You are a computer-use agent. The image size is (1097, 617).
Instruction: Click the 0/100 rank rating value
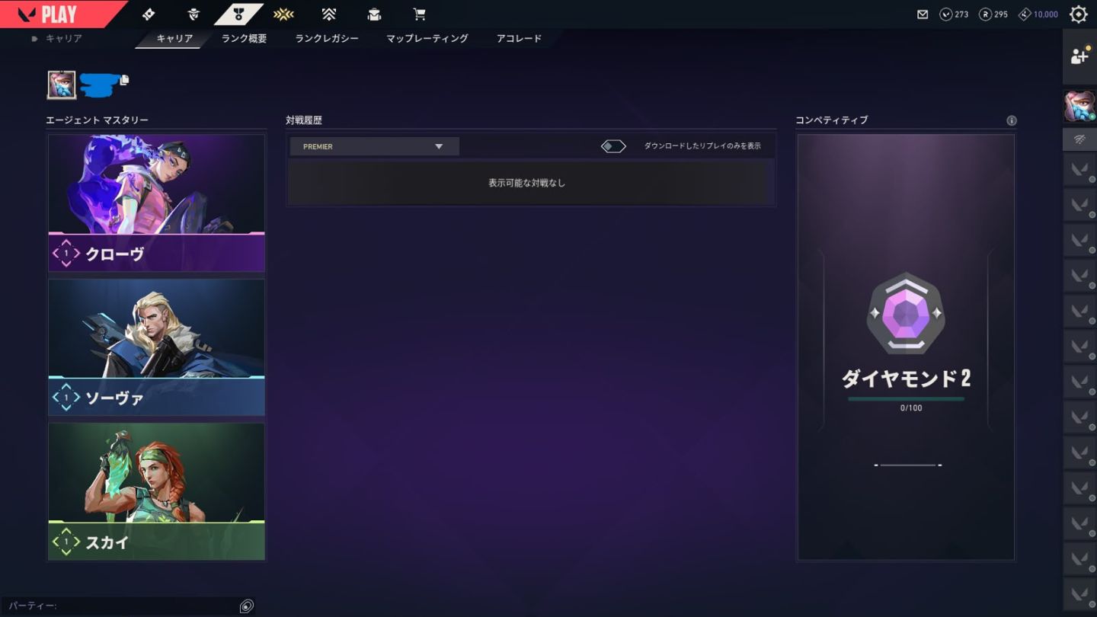click(911, 408)
